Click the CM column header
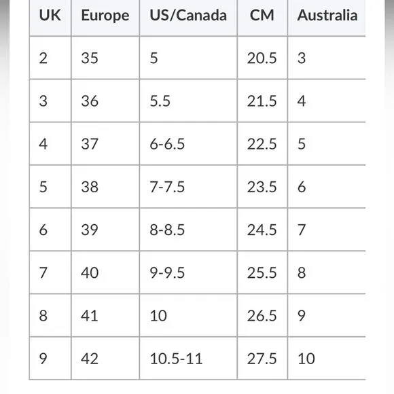This screenshot has height=394, width=394. [x=262, y=18]
